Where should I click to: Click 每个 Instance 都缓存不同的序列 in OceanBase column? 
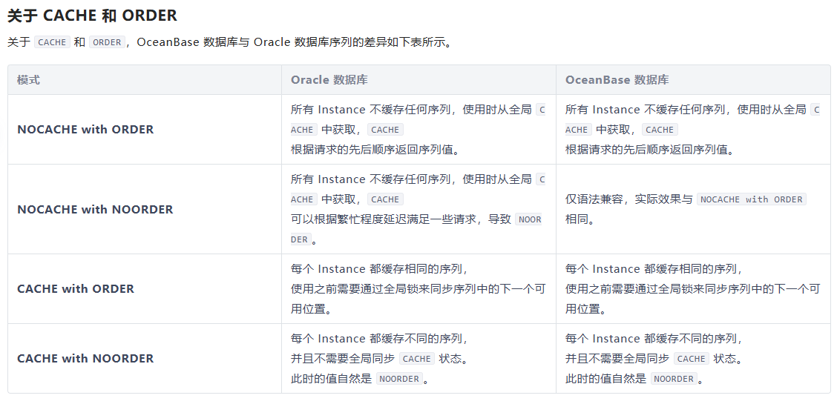click(x=652, y=339)
